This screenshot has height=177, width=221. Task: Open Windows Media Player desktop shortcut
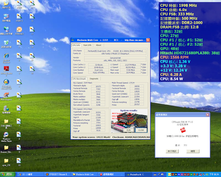point(6,135)
